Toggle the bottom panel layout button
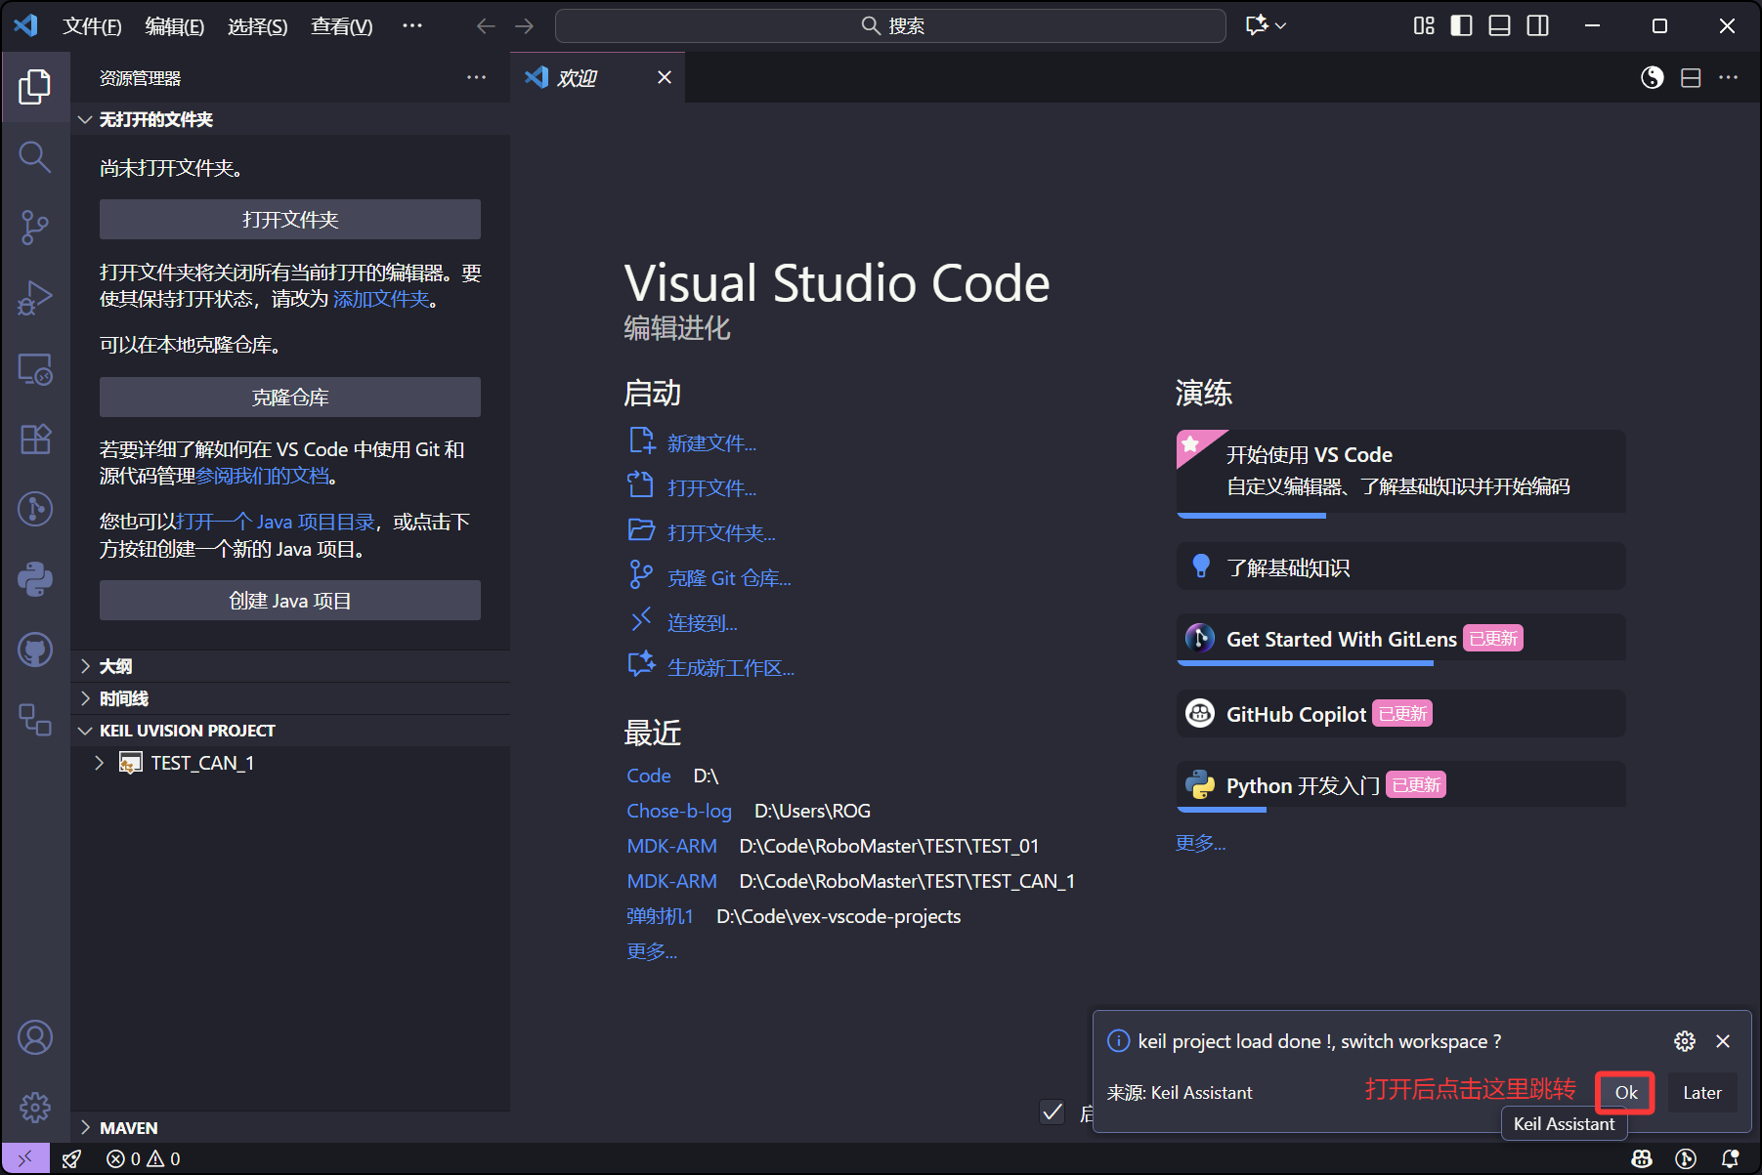 pos(1499,26)
